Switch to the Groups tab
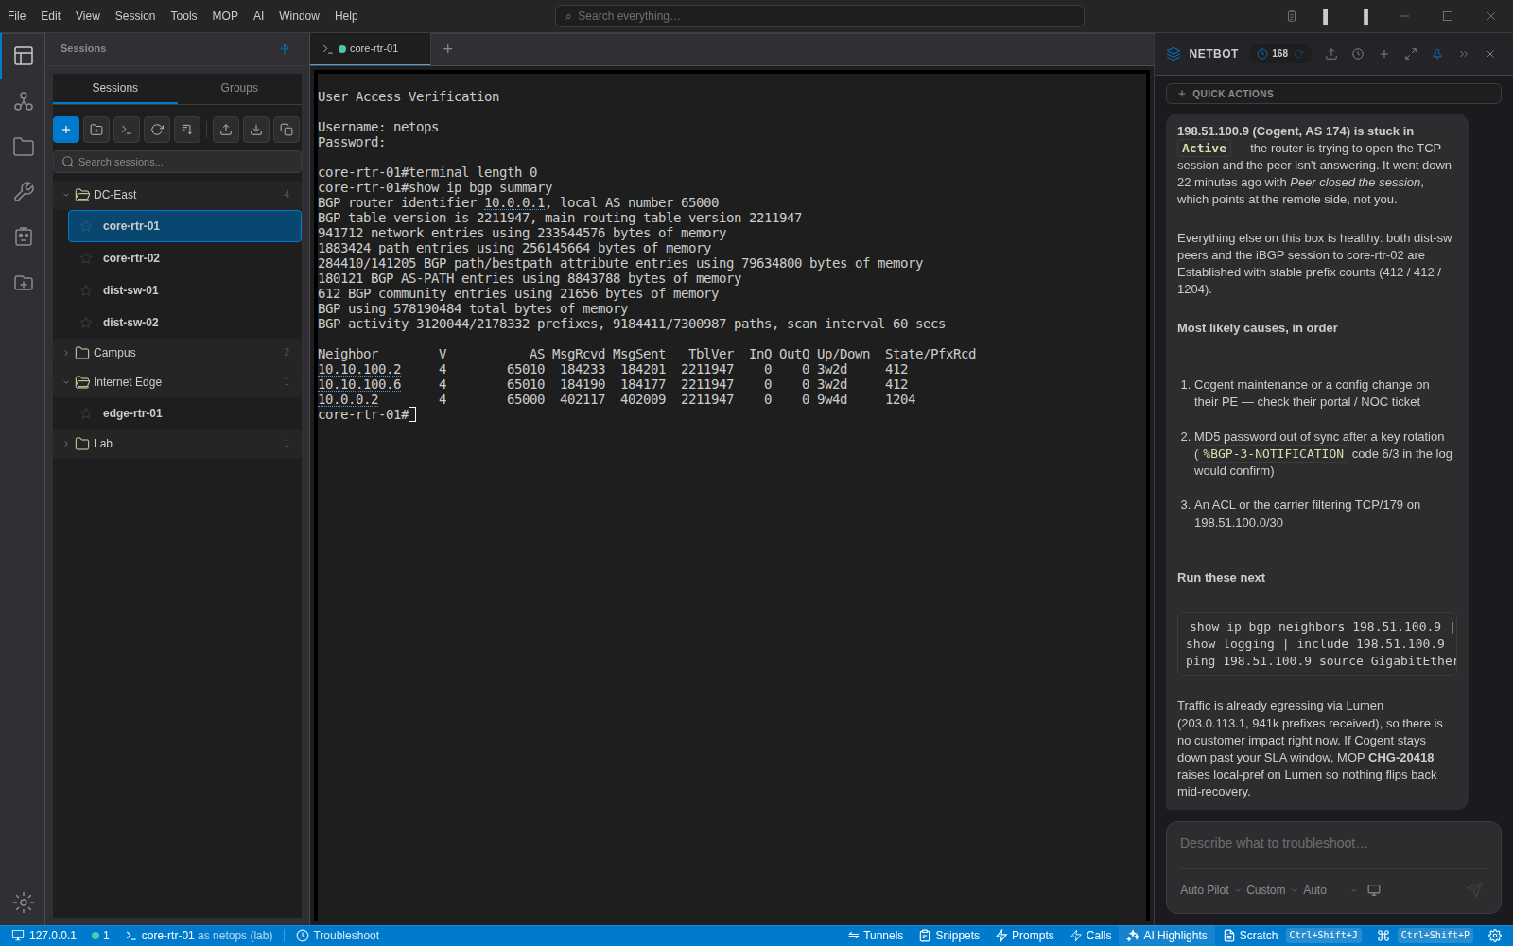The width and height of the screenshot is (1513, 946). [239, 88]
